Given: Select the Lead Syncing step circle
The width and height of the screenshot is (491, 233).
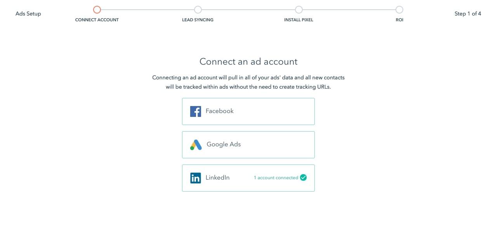Looking at the screenshot, I should (198, 10).
